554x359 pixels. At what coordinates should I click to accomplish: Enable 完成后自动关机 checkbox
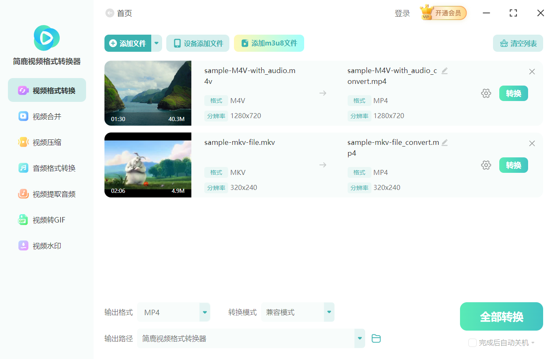[473, 343]
